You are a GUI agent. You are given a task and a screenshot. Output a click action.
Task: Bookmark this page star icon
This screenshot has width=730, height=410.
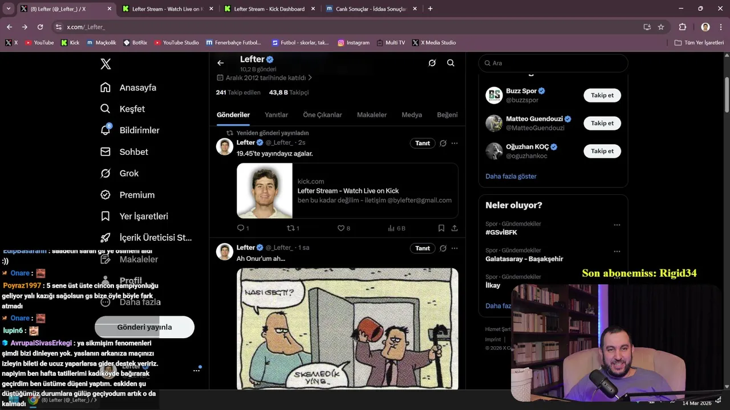pos(661,27)
